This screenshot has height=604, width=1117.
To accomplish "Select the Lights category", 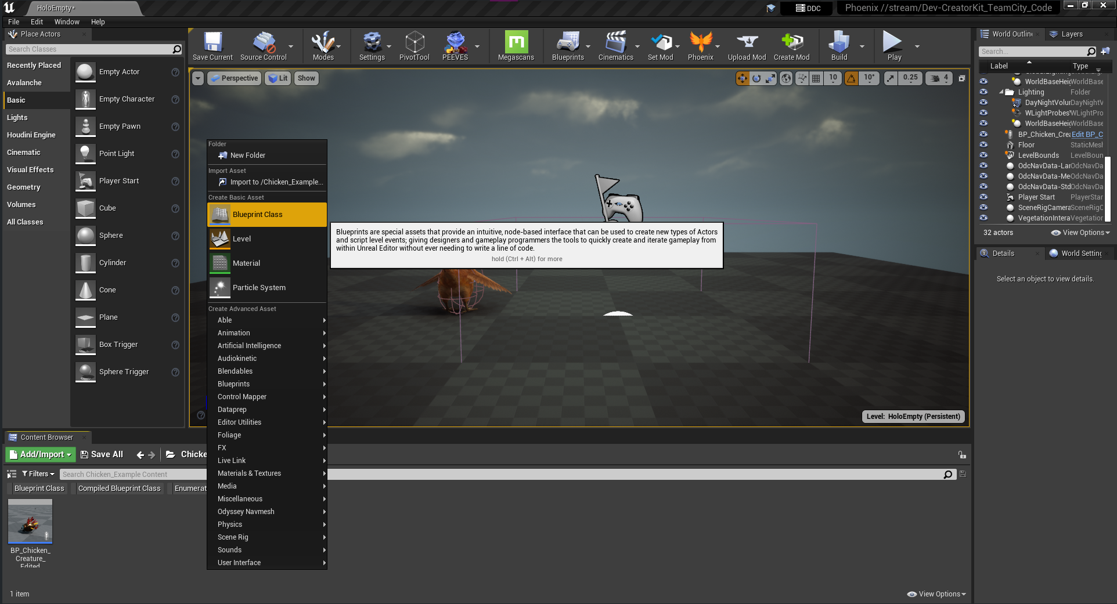I will pos(36,118).
